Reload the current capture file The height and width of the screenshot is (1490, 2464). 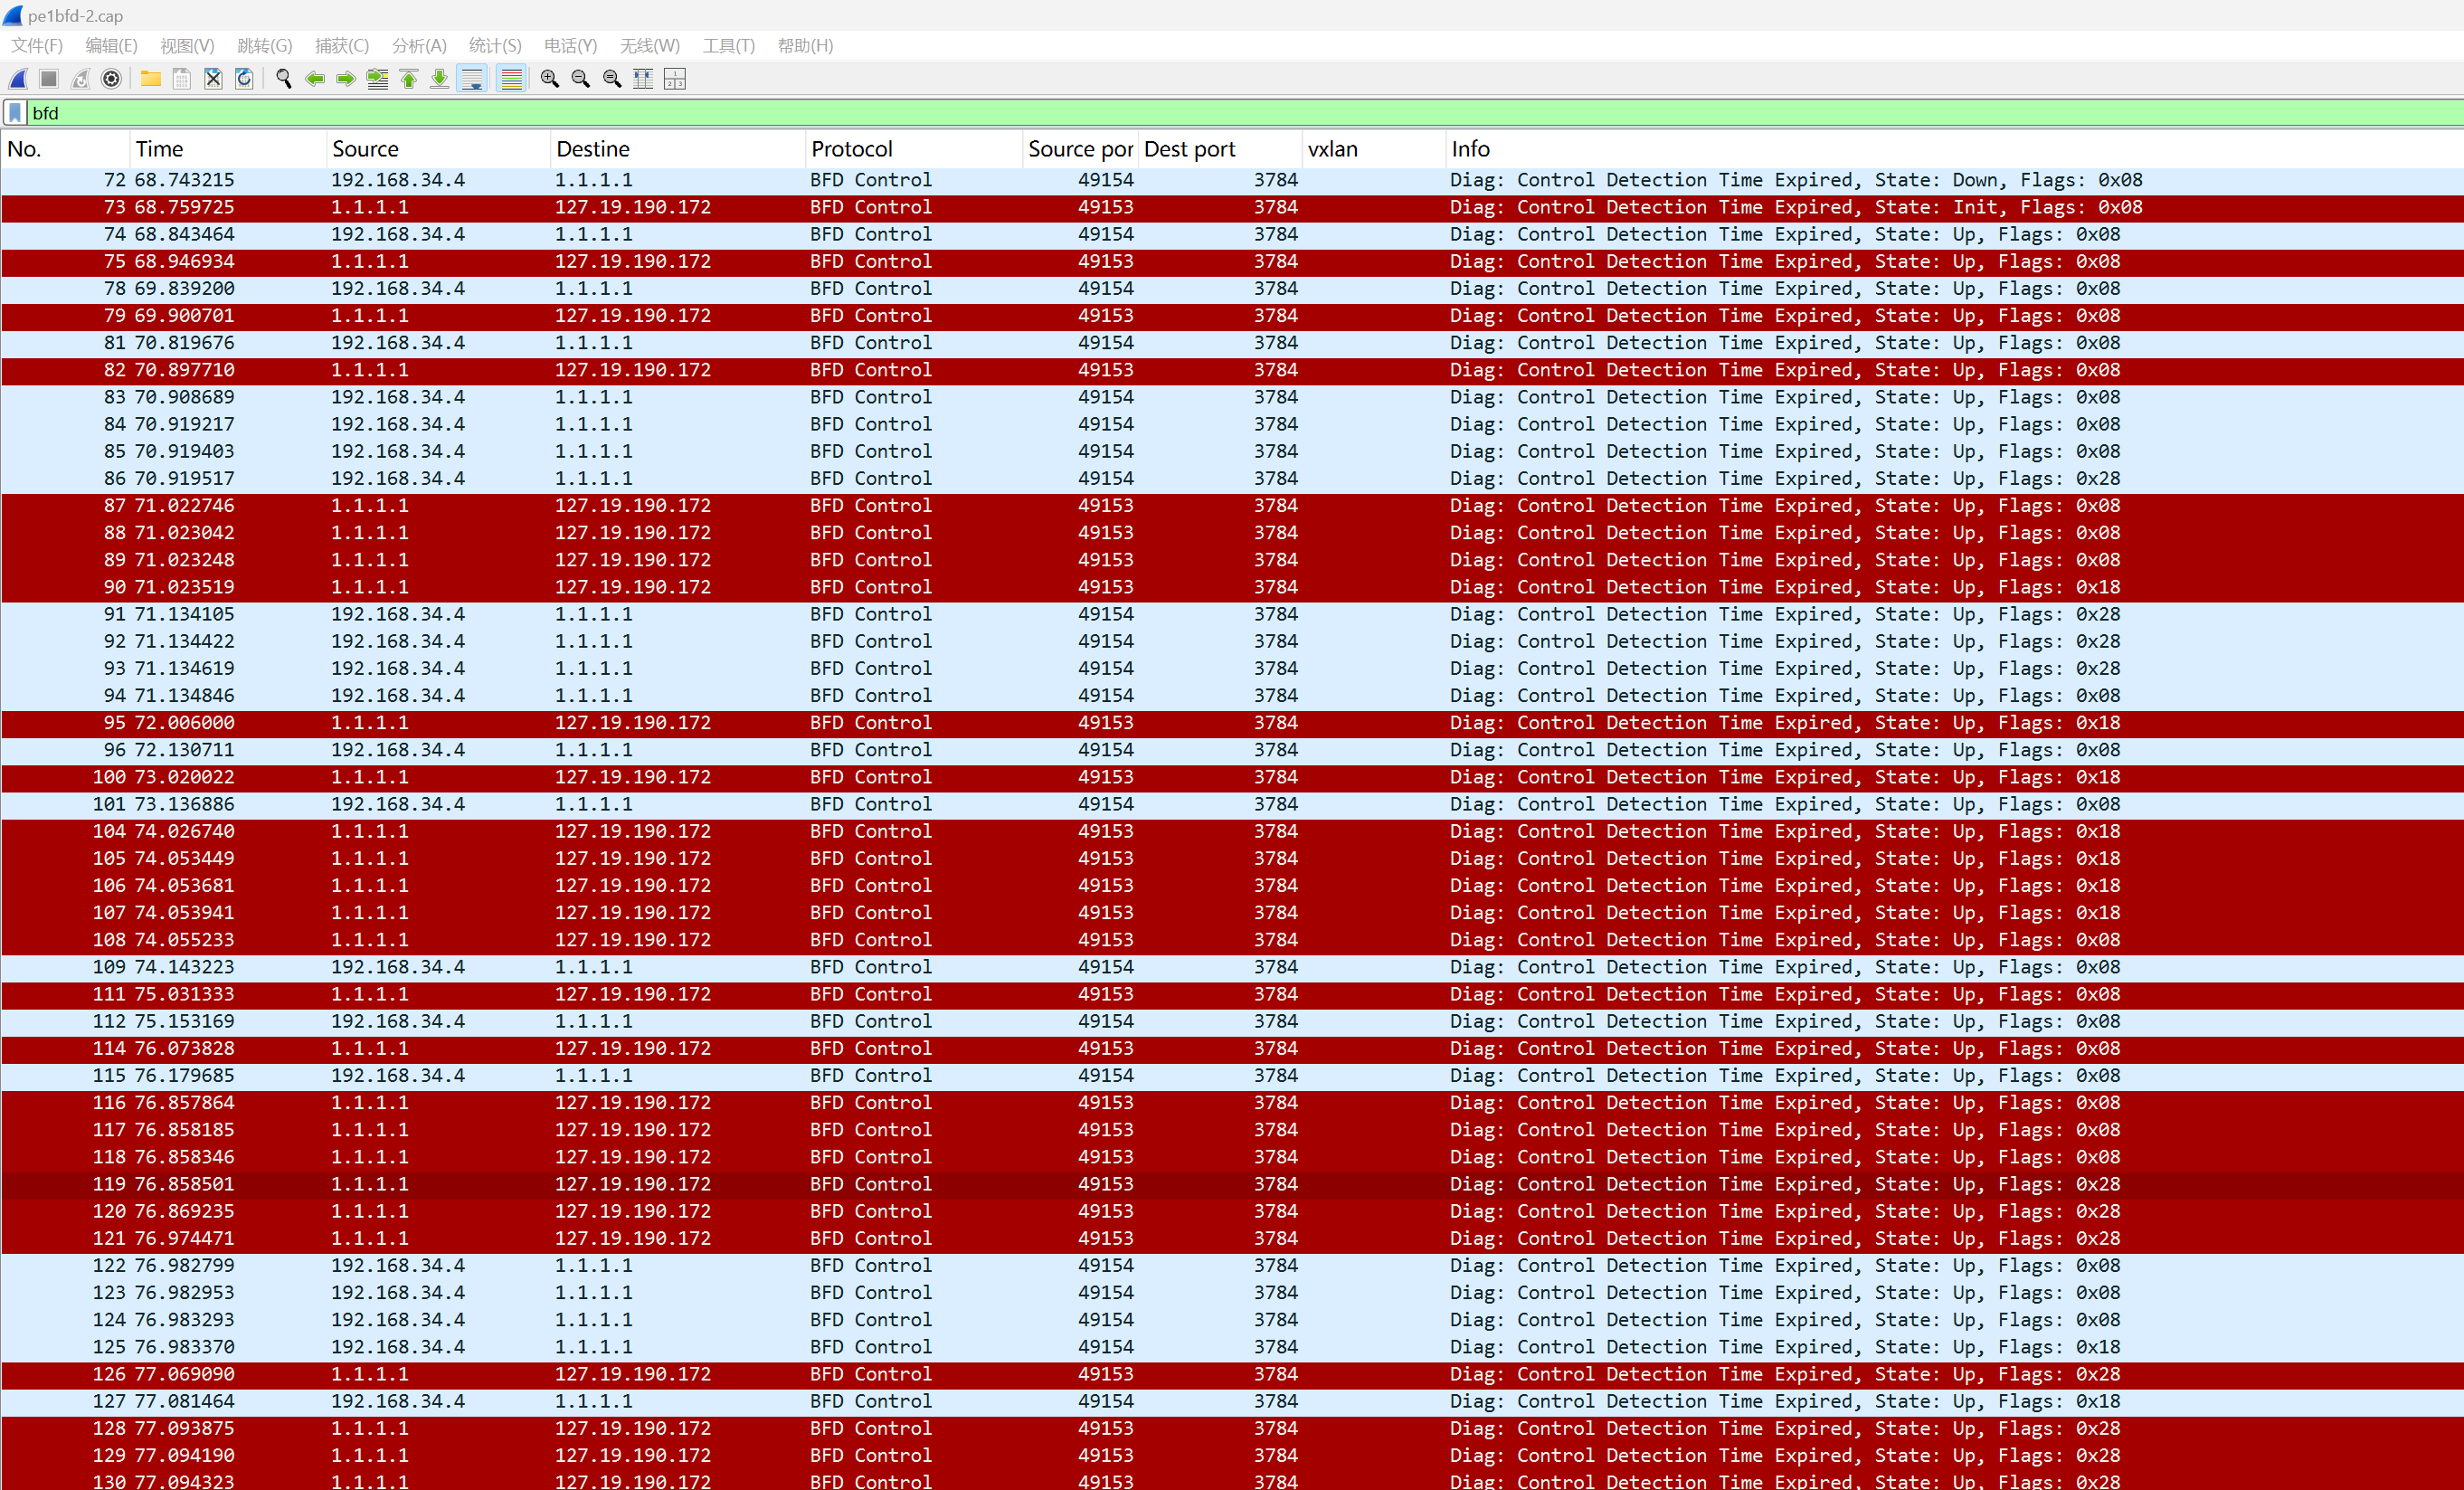click(244, 79)
